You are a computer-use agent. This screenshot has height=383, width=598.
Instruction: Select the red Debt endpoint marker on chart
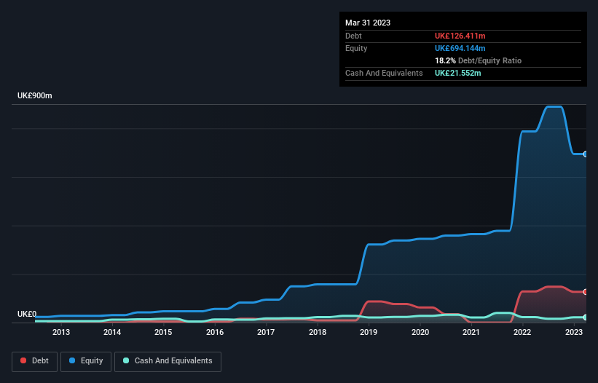tap(586, 292)
